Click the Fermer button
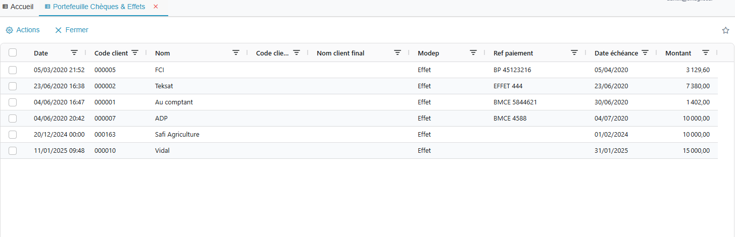Screen dimensions: 735x237 coord(72,30)
